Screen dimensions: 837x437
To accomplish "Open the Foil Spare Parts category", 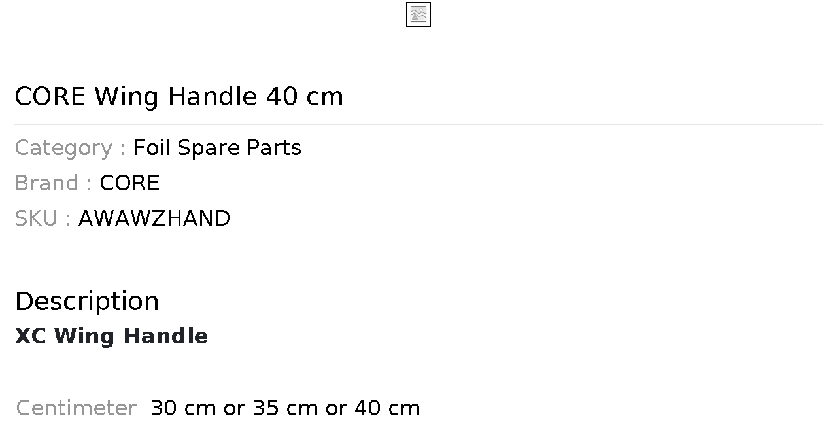I will 217,148.
